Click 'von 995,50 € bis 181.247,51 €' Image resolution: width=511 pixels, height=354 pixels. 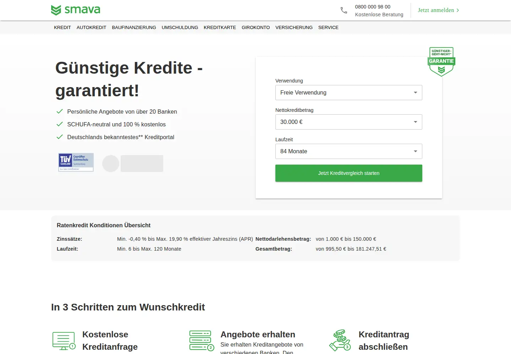point(351,249)
